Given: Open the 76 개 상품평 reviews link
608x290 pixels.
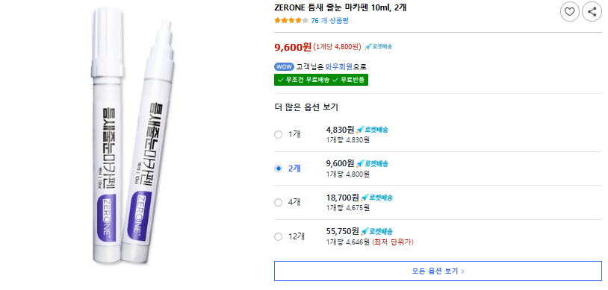Looking at the screenshot, I should 329,21.
